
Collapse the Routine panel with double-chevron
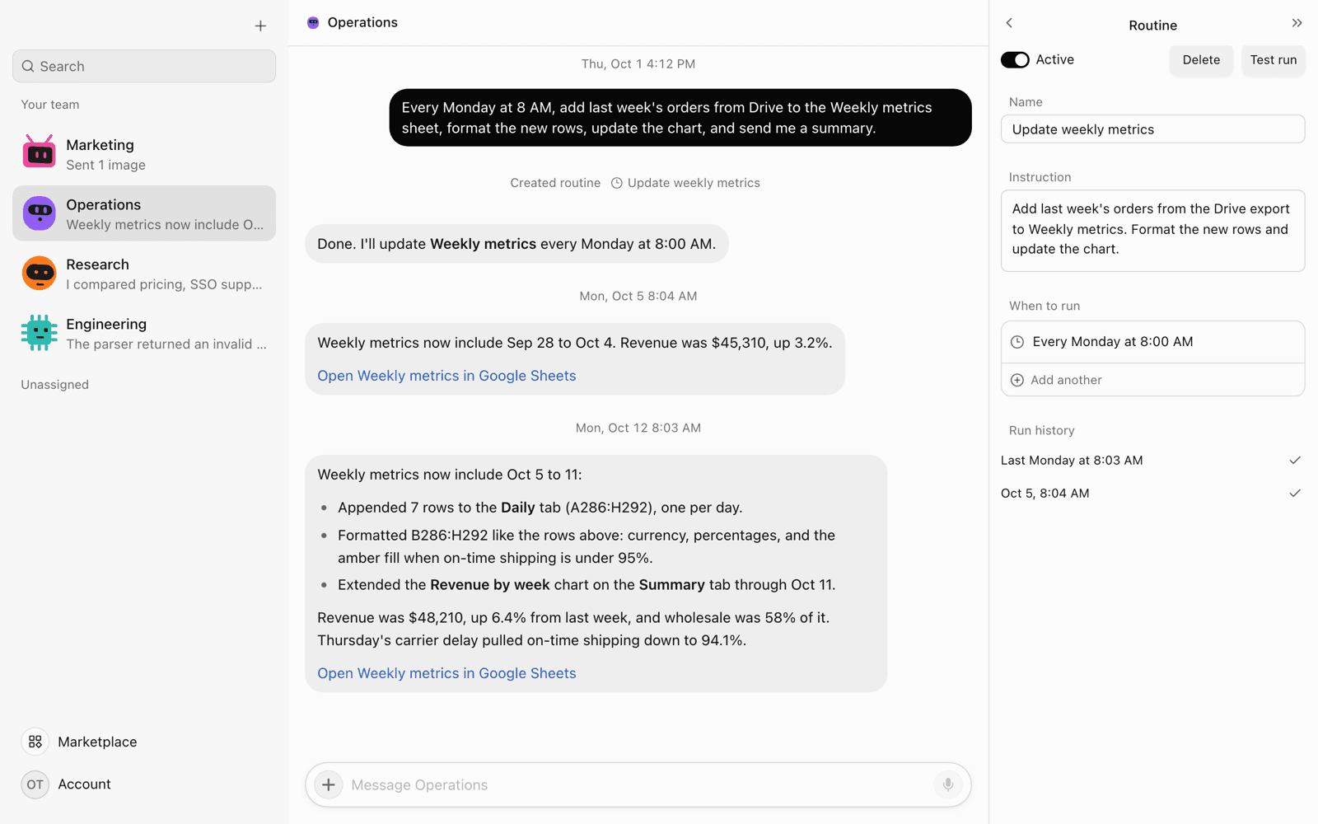coord(1297,23)
